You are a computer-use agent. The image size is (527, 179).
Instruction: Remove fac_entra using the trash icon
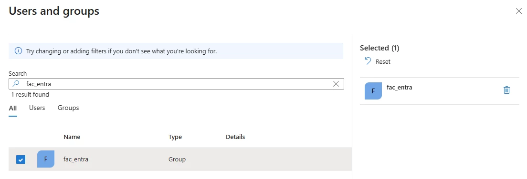(506, 90)
